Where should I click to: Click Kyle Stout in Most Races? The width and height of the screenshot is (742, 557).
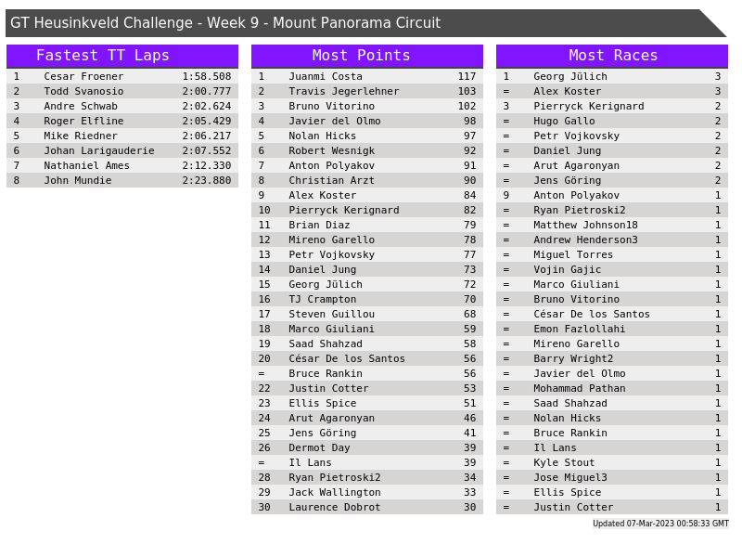pyautogui.click(x=564, y=462)
